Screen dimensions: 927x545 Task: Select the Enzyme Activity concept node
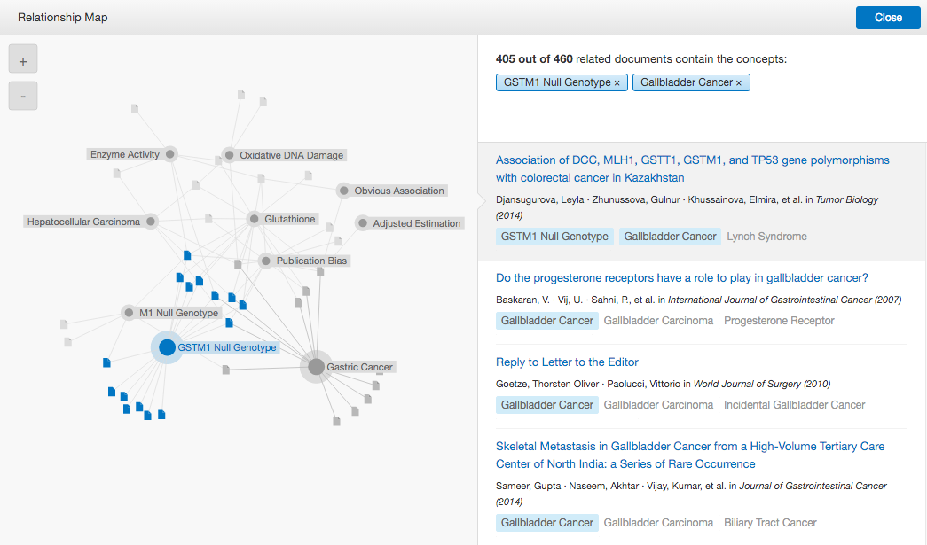[x=170, y=154]
